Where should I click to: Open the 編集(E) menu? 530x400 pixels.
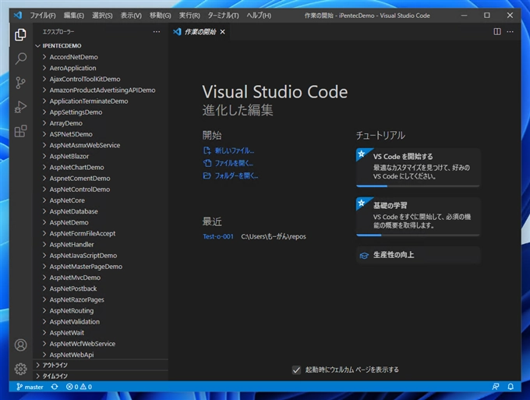pos(74,16)
